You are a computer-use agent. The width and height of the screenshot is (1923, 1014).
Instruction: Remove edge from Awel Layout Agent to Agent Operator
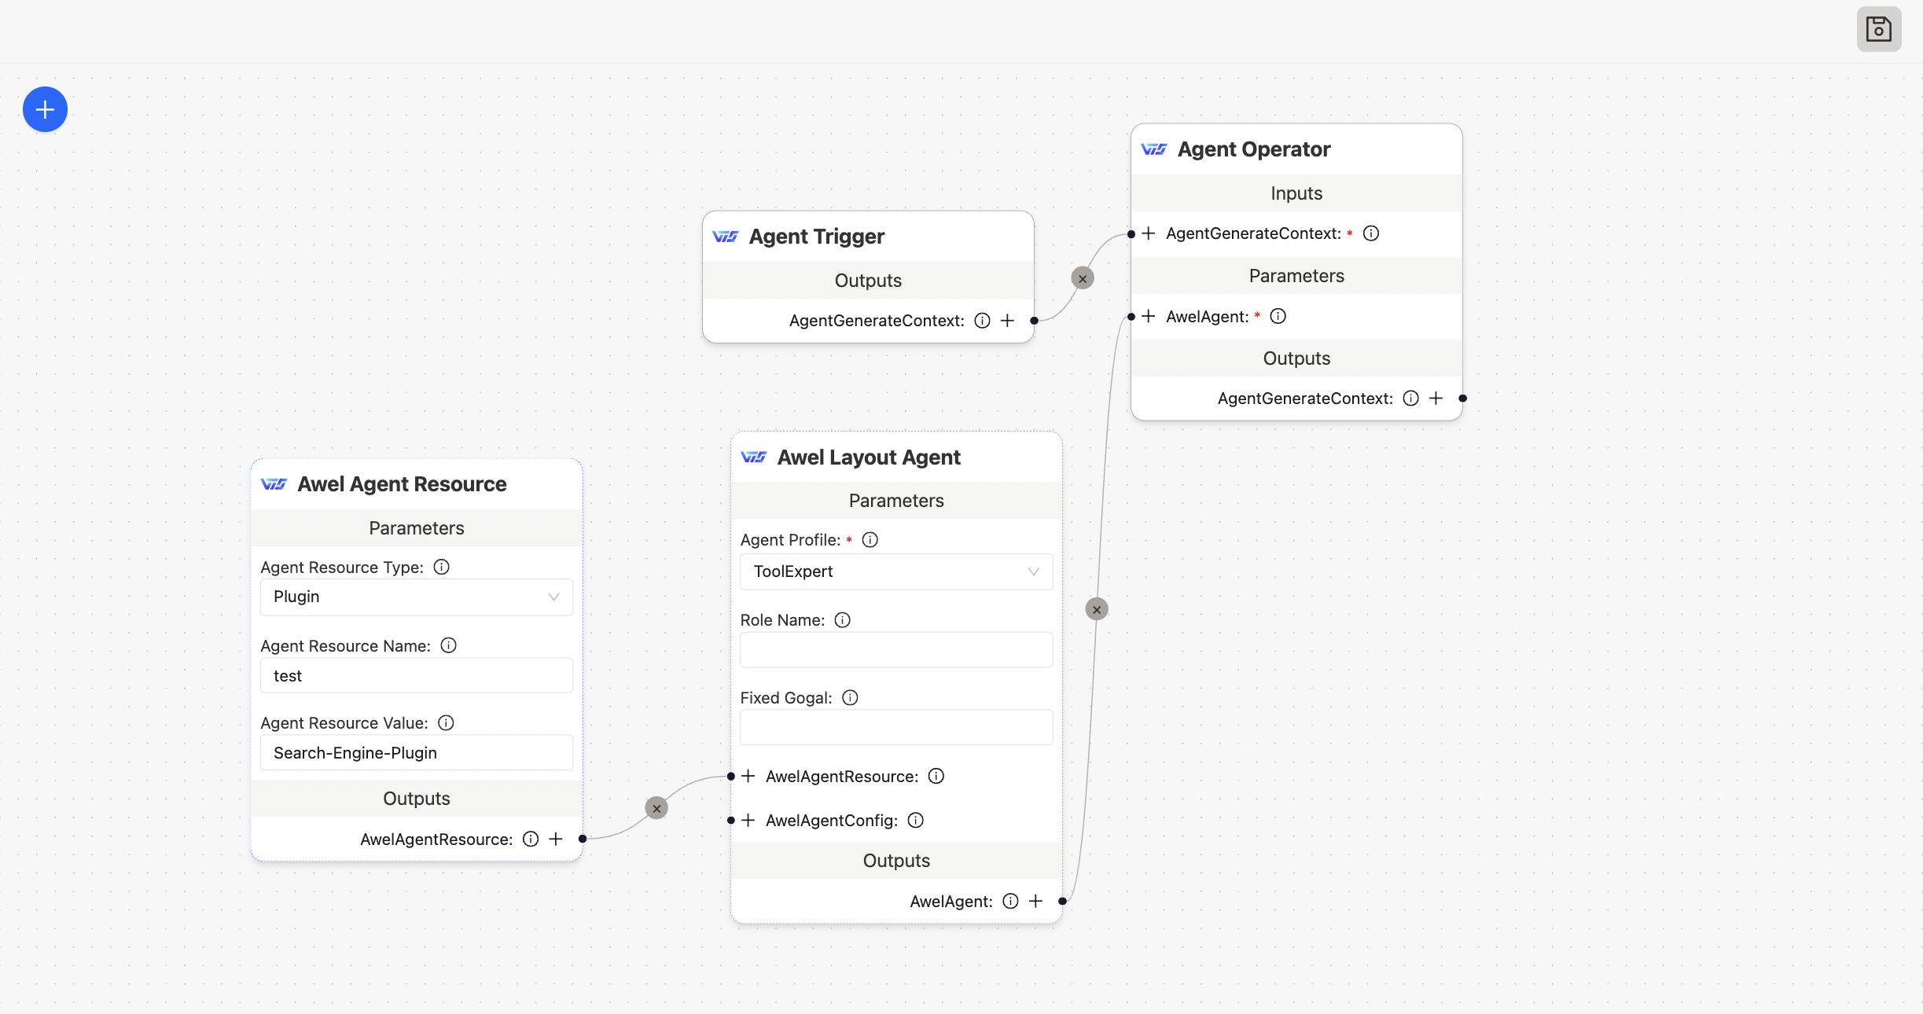coord(1097,609)
